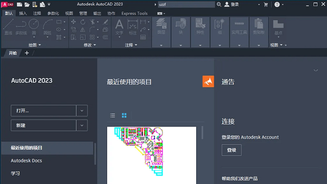327x184 pixels.
Task: Switch to the 输出 ribbon tab
Action: (97, 14)
